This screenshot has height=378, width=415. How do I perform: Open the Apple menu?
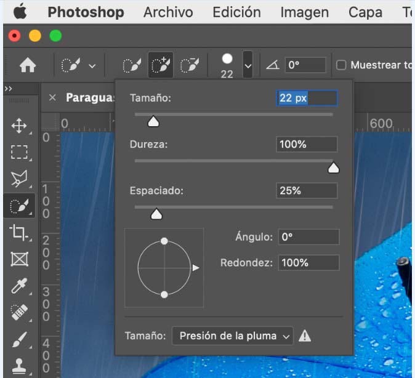(x=20, y=12)
